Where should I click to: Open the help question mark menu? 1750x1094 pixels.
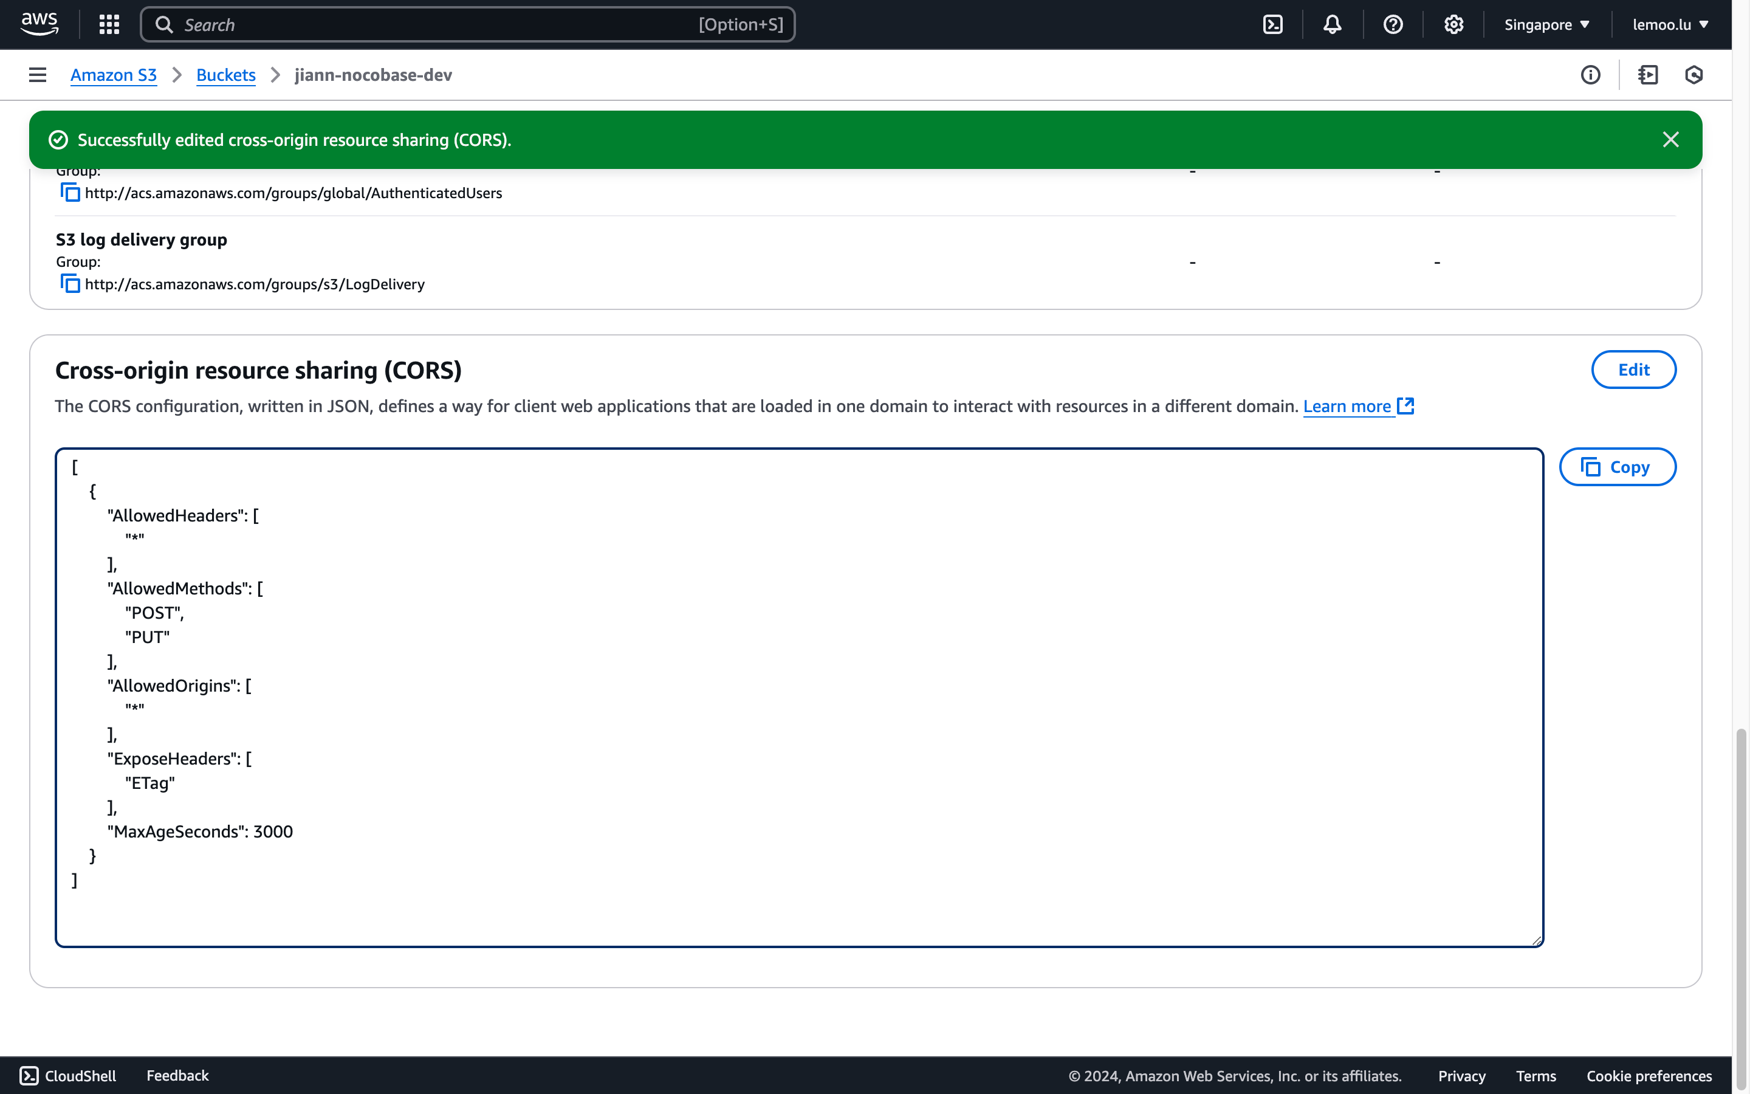point(1393,24)
